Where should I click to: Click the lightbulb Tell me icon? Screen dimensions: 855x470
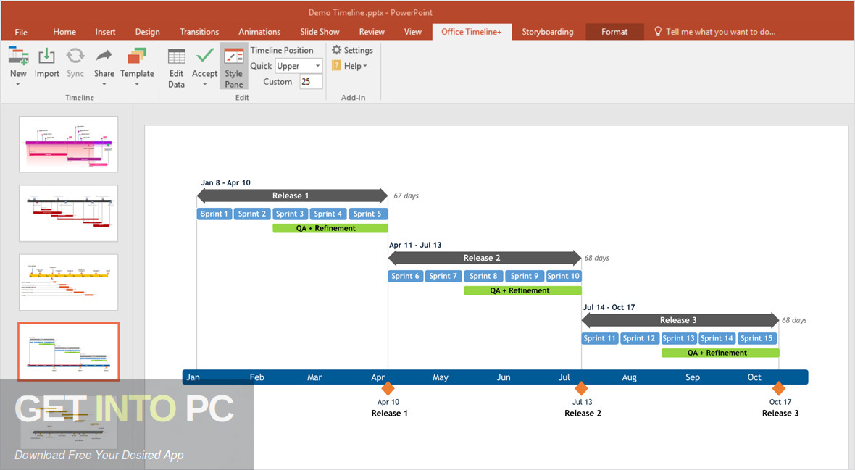(x=658, y=32)
